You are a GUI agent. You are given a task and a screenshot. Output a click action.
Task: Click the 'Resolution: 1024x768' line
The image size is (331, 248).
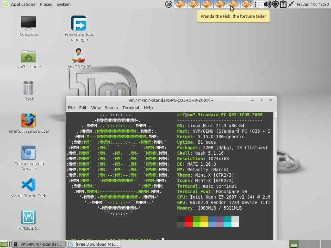(x=203, y=159)
